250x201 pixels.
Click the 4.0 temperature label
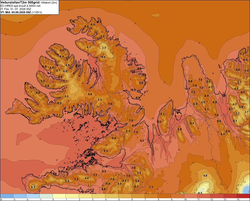205,176
